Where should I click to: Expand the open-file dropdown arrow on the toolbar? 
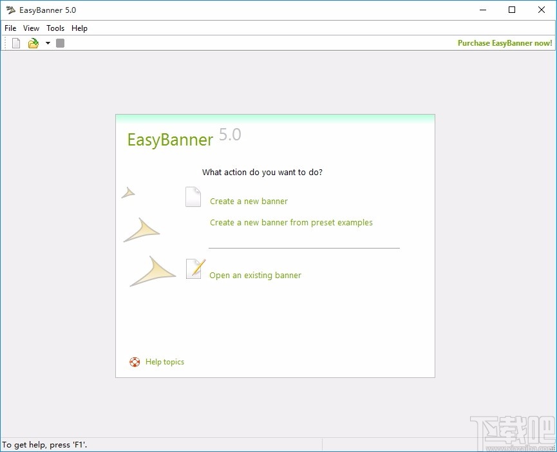[x=48, y=43]
